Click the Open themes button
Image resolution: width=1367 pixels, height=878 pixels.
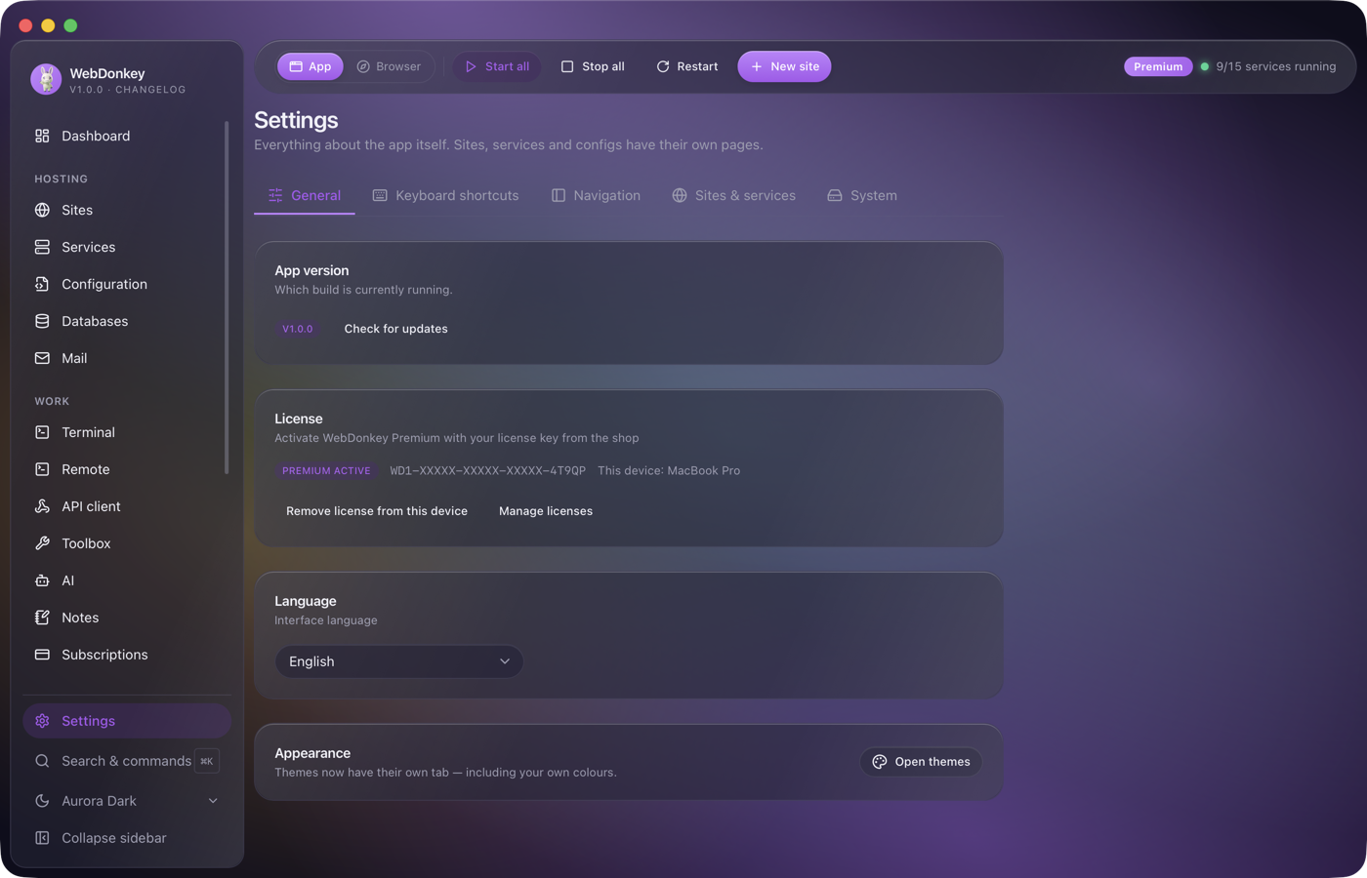pyautogui.click(x=921, y=762)
